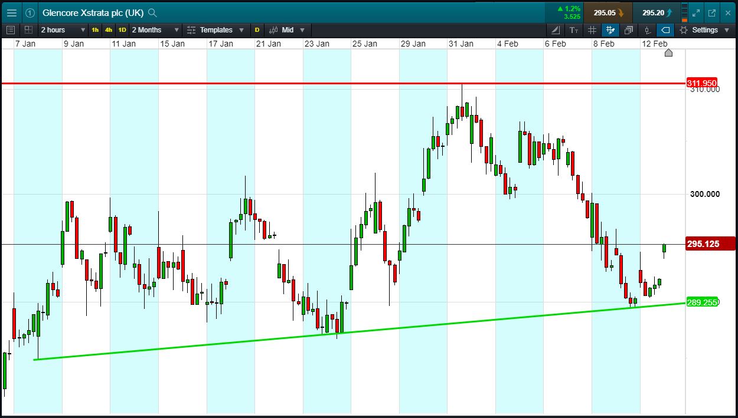Open the 2 hours interval dropdown

(63, 29)
